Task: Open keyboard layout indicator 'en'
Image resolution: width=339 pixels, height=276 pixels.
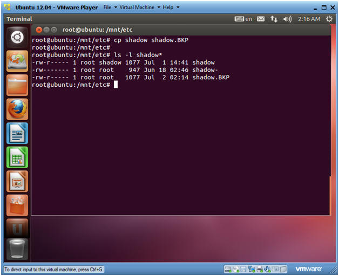Action: coord(243,19)
